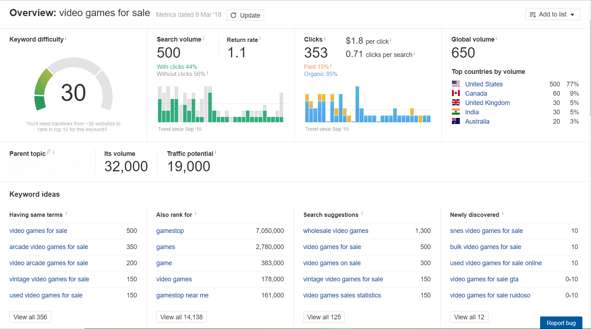Select wholesale video games suggestion

(336, 231)
